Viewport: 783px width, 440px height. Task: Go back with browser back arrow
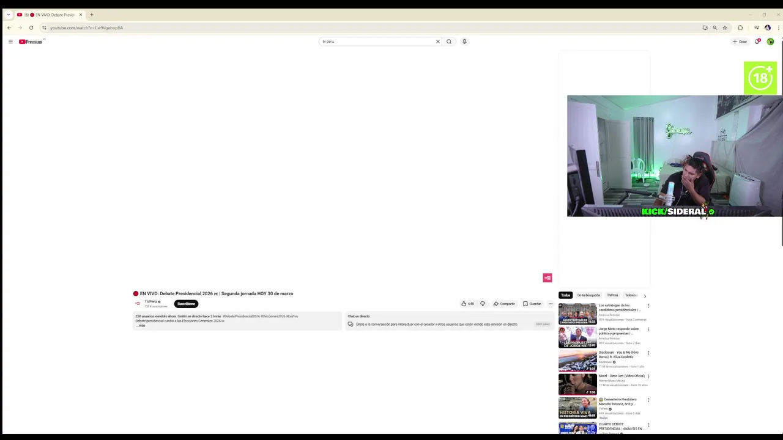9,28
